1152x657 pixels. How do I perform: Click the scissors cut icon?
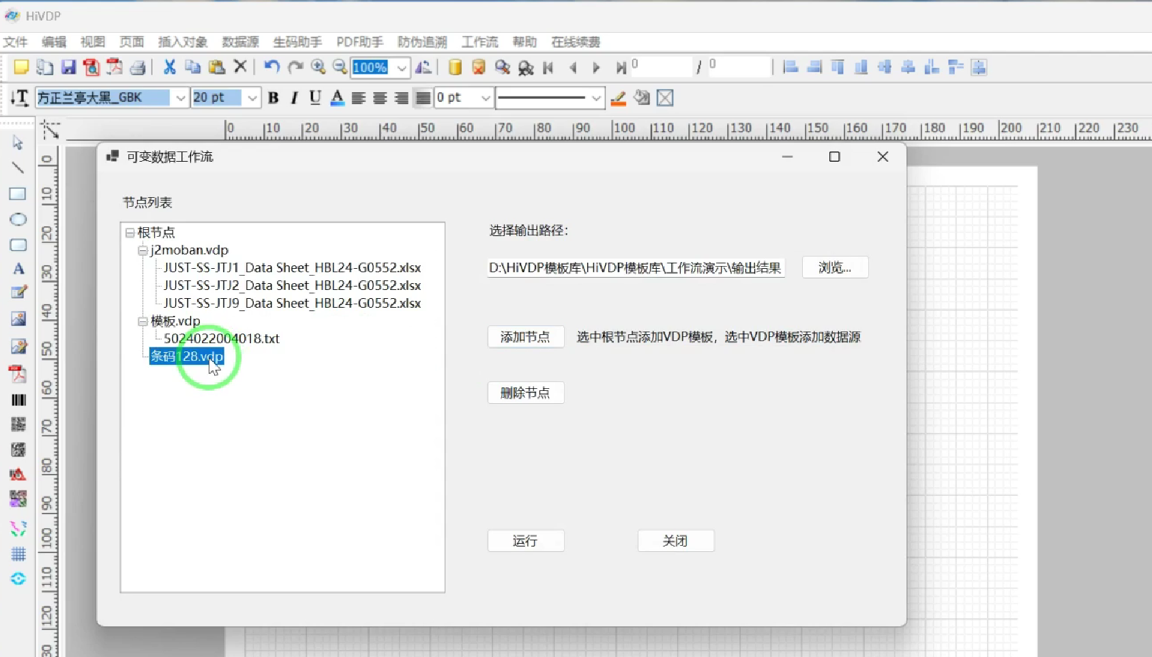tap(169, 67)
